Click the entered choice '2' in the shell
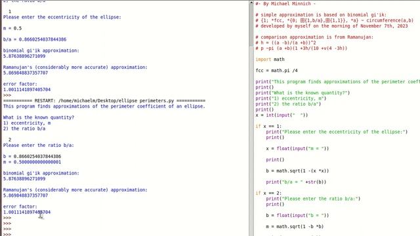Image resolution: width=420 pixels, height=236 pixels. (x=10, y=140)
